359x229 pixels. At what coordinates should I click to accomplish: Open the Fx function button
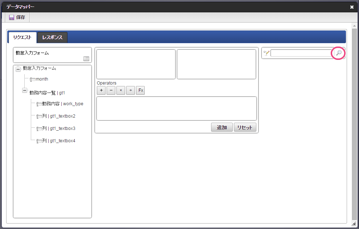[141, 90]
